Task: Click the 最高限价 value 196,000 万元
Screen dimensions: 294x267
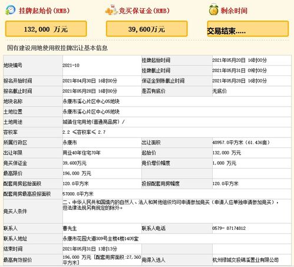Action: coord(77,173)
